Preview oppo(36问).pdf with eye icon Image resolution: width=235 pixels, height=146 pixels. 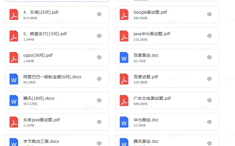coord(99,57)
